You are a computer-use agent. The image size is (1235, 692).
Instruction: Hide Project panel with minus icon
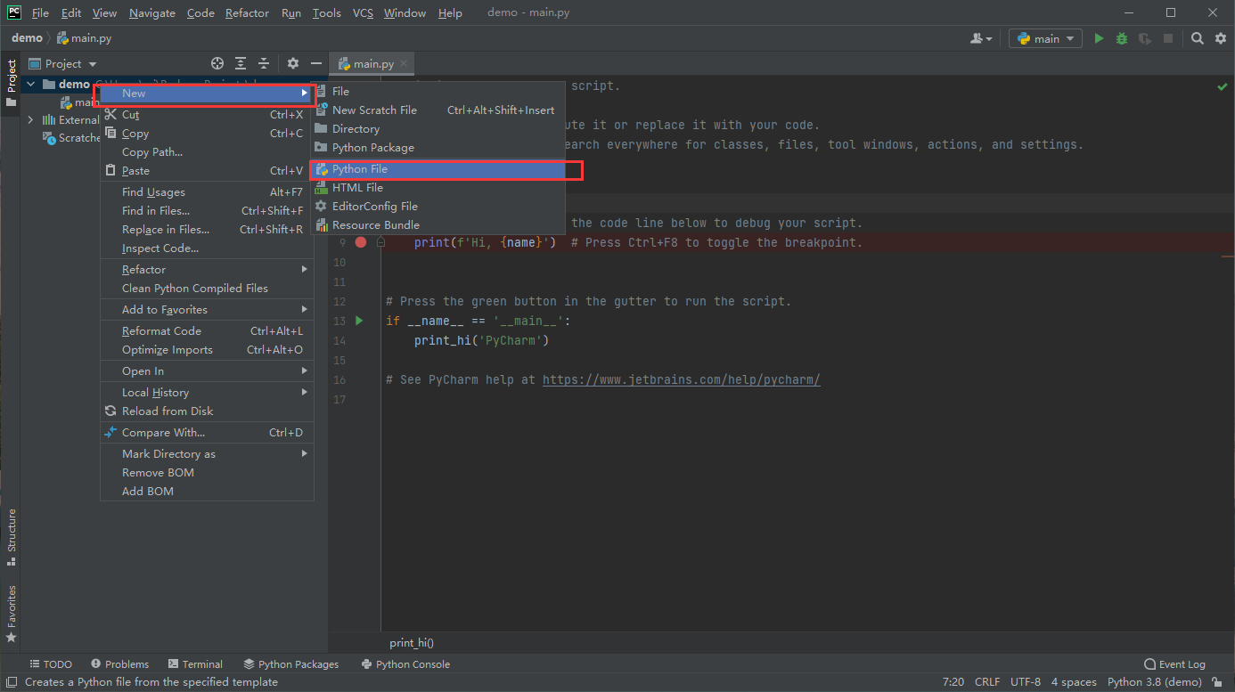pos(315,63)
